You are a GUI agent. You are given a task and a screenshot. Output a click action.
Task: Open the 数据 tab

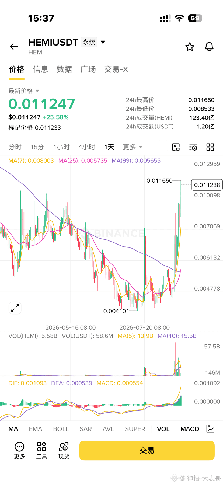(64, 69)
